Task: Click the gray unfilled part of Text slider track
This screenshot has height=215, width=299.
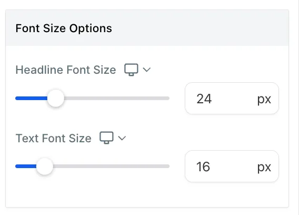Action: [112, 166]
